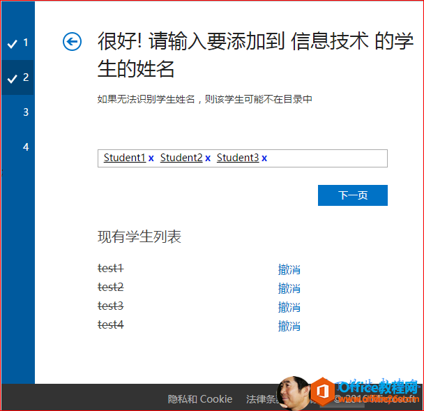This screenshot has height=411, width=424.
Task: Undo removal of test4 via 撤消
Action: click(289, 326)
